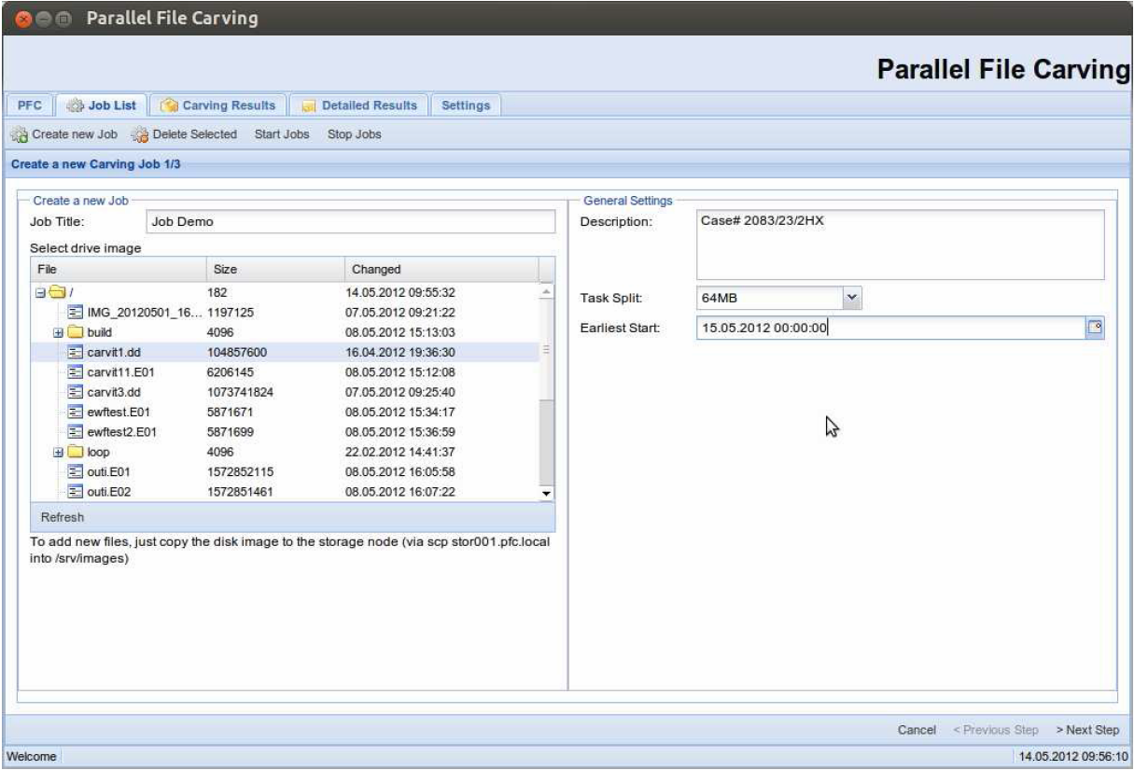Click the size value 1197125
The width and height of the screenshot is (1134, 770).
(x=229, y=312)
